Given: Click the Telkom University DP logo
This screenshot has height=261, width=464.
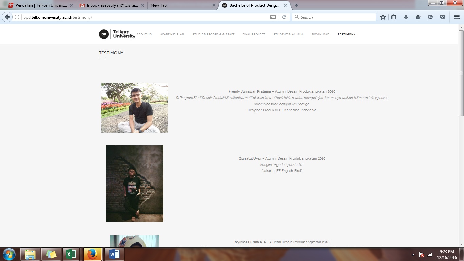Looking at the screenshot, I should 117,34.
